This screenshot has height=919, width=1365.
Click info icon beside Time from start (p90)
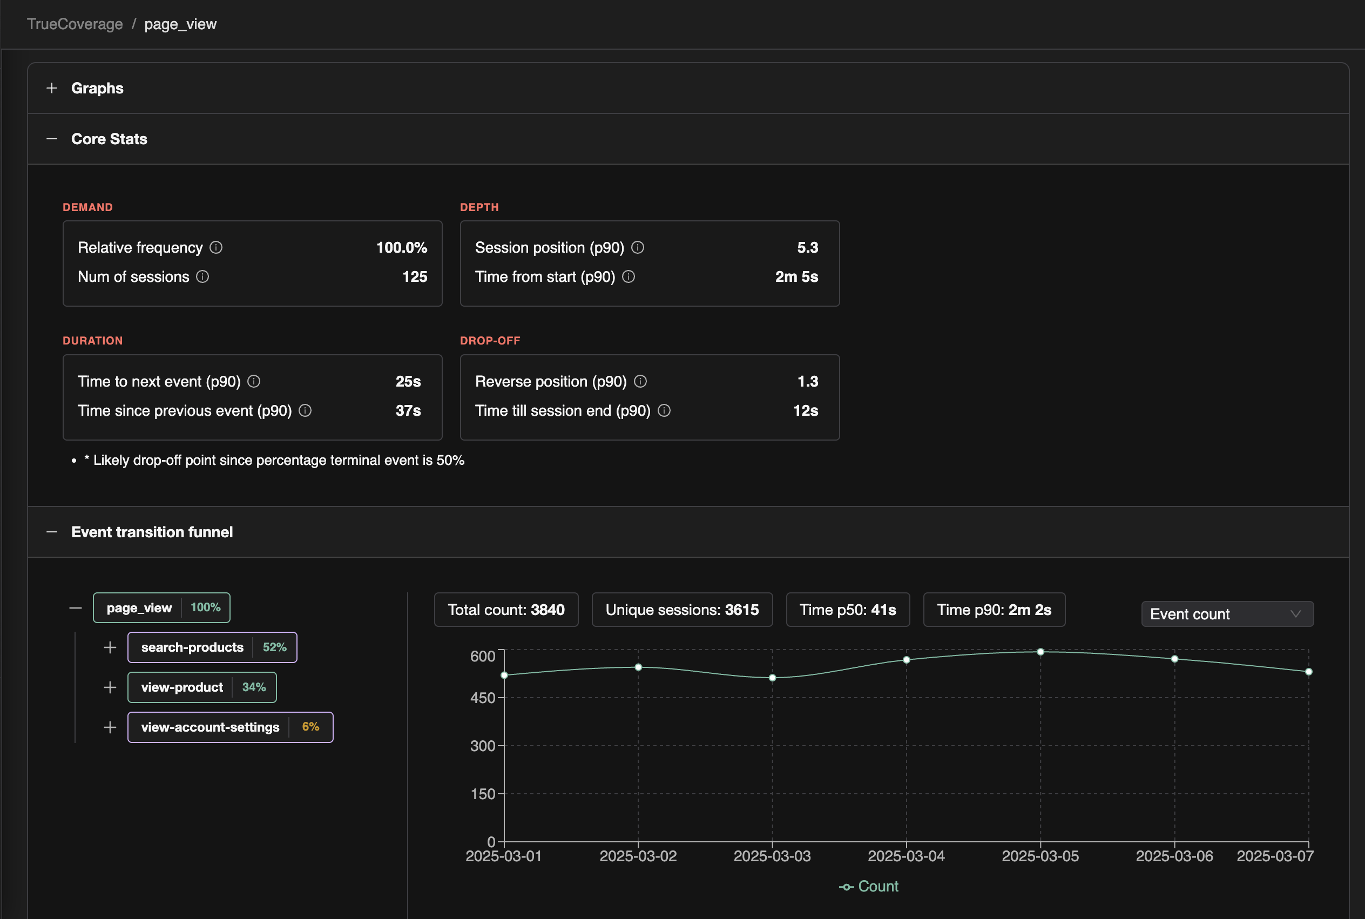(629, 276)
